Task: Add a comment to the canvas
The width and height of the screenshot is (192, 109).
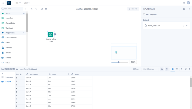Action: coord(42,9)
